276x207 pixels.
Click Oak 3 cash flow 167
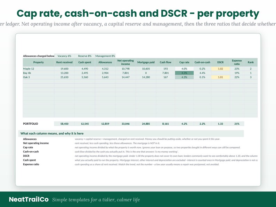coord(165,77)
